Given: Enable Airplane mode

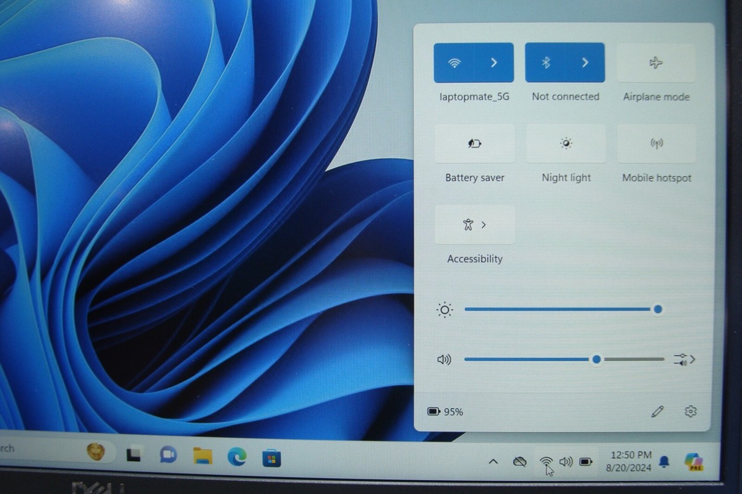Looking at the screenshot, I should 656,62.
